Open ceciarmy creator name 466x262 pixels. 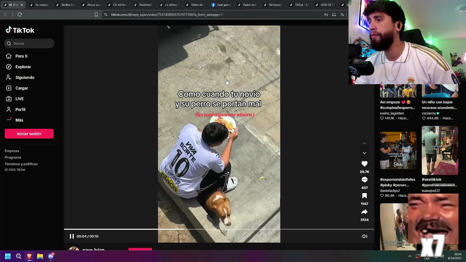coord(429,113)
